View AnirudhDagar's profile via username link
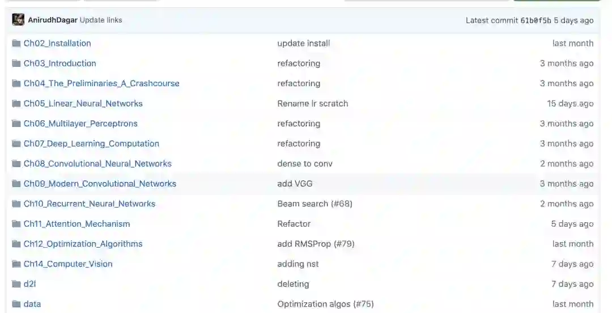 click(53, 20)
